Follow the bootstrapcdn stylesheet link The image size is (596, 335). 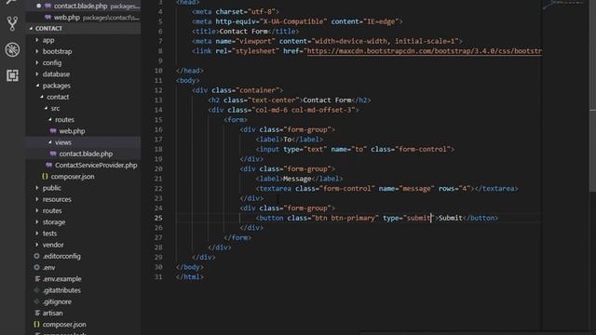coord(425,51)
